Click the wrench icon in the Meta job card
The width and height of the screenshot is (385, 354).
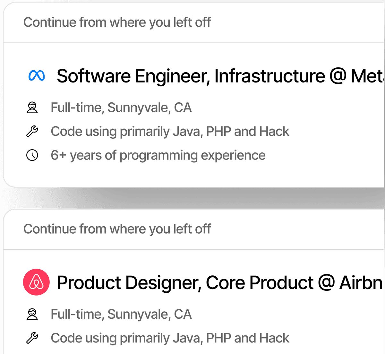[32, 131]
